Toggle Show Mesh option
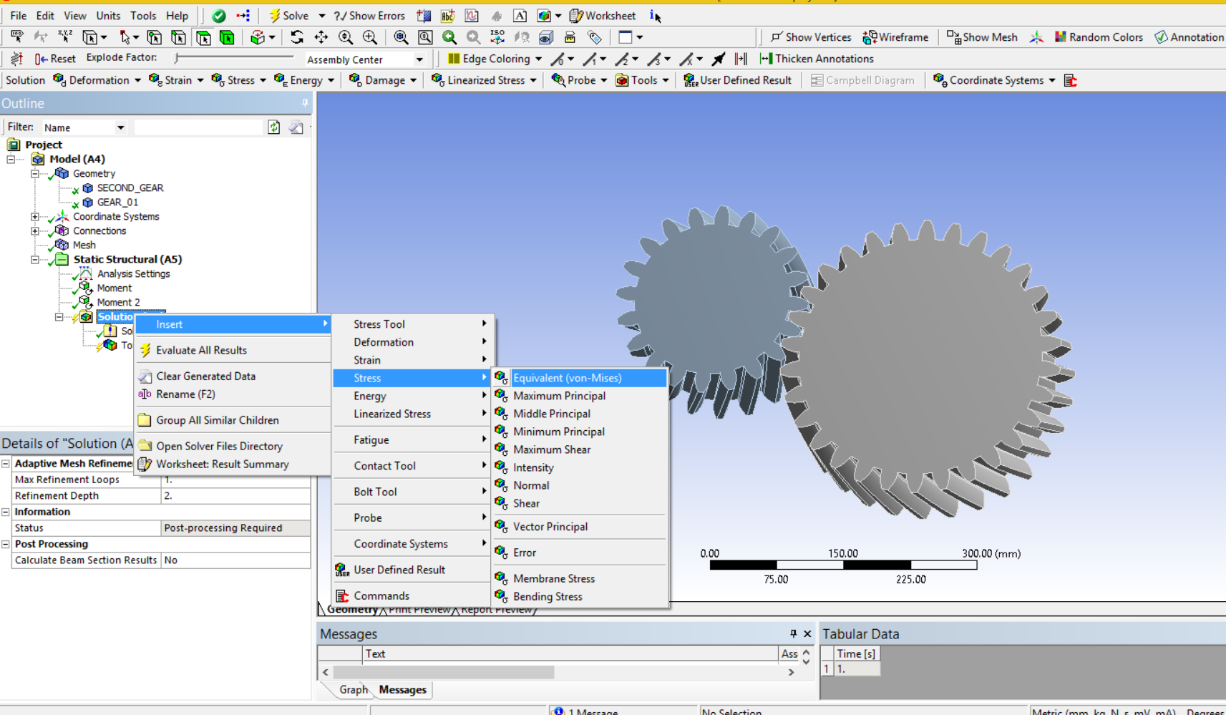Viewport: 1226px width, 715px height. pos(981,37)
